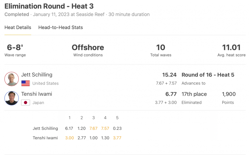Switch to Head-to-Head Stats tab
Screen dimensions: 249x155
(x=61, y=27)
